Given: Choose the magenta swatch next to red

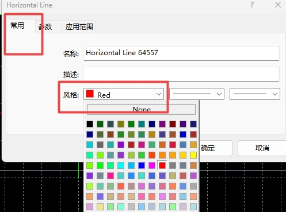Looking at the screenshot, I should point(152,165).
